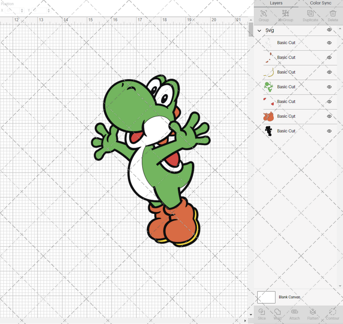Select the Layers tab

pos(276,3)
